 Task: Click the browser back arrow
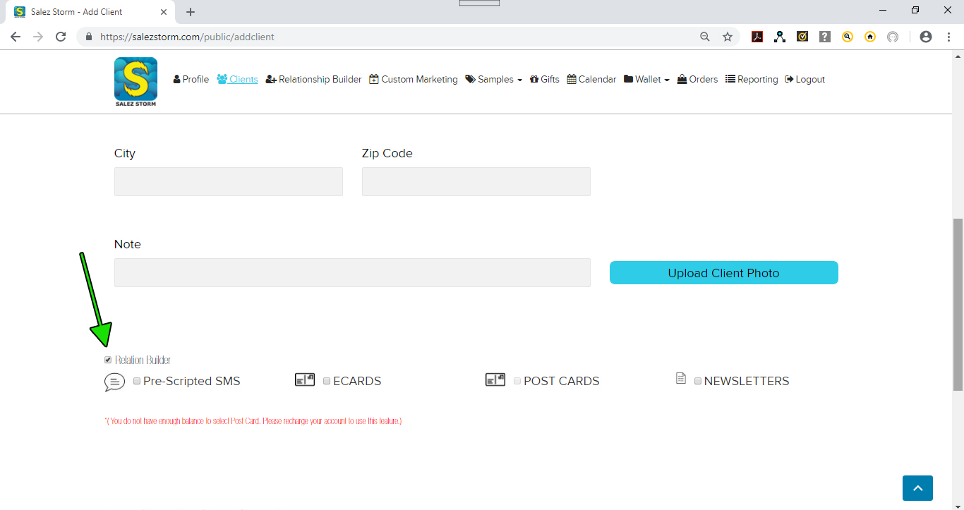(x=16, y=37)
